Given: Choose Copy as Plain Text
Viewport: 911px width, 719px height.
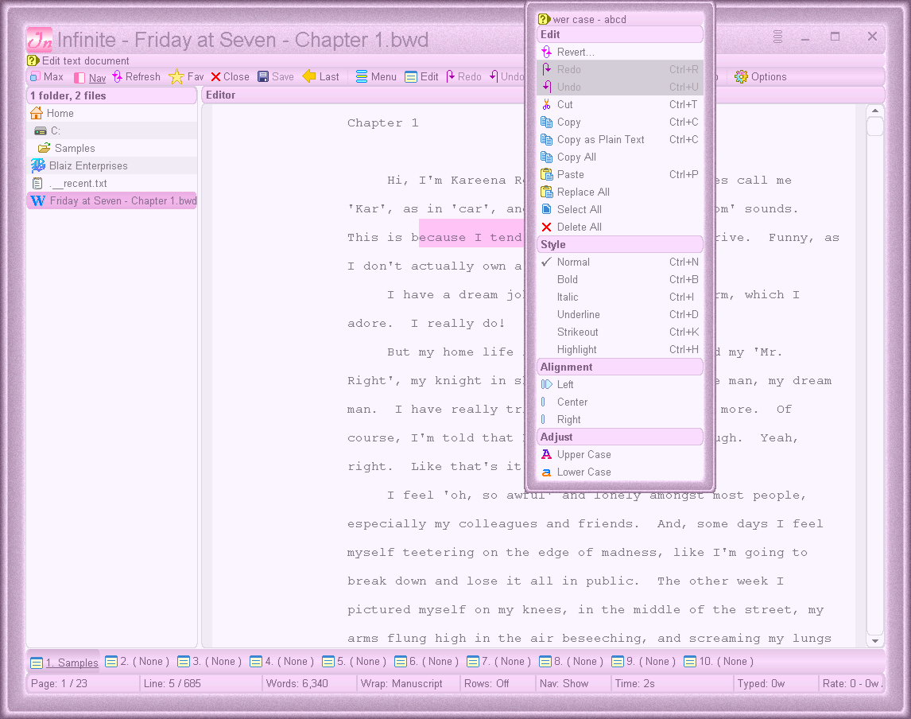Looking at the screenshot, I should tap(620, 139).
